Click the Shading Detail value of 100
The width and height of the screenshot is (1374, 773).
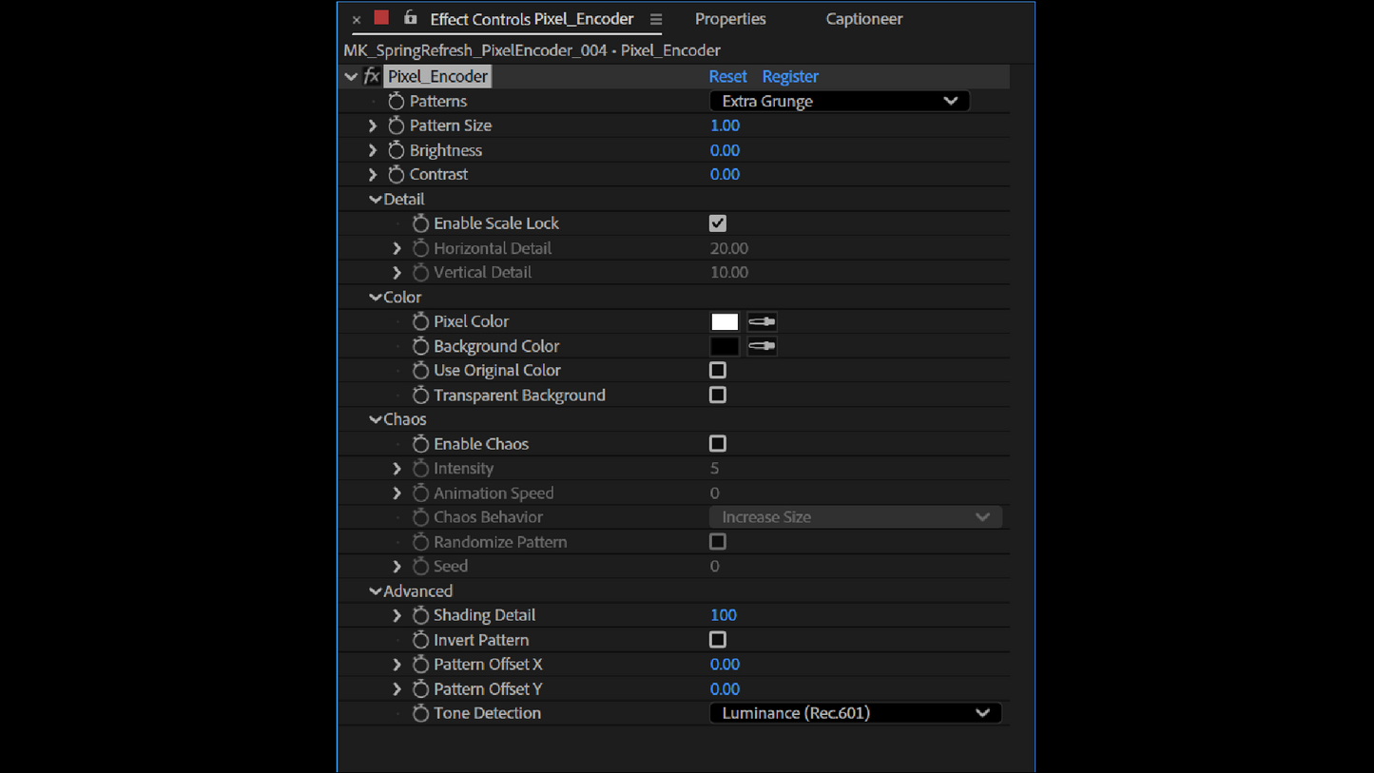724,615
